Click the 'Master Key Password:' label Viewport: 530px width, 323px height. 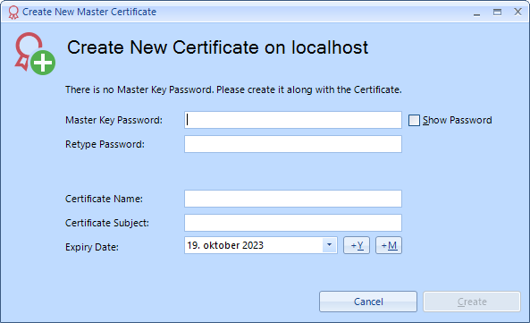coord(114,120)
